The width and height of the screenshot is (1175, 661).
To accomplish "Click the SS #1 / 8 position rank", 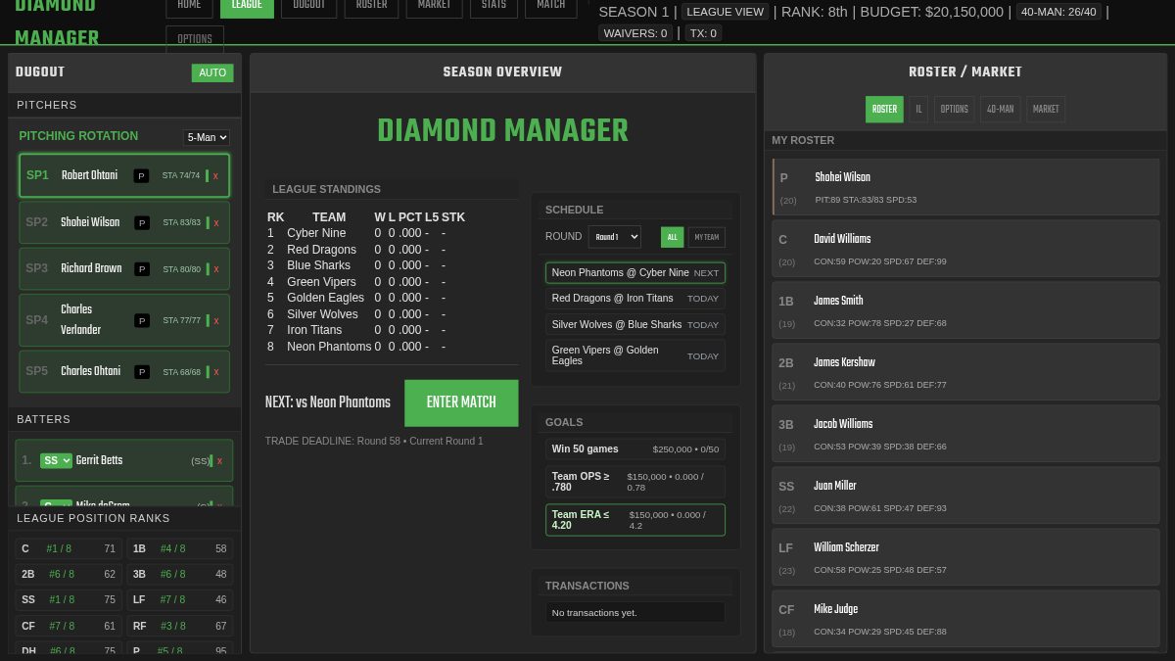I will click(69, 600).
